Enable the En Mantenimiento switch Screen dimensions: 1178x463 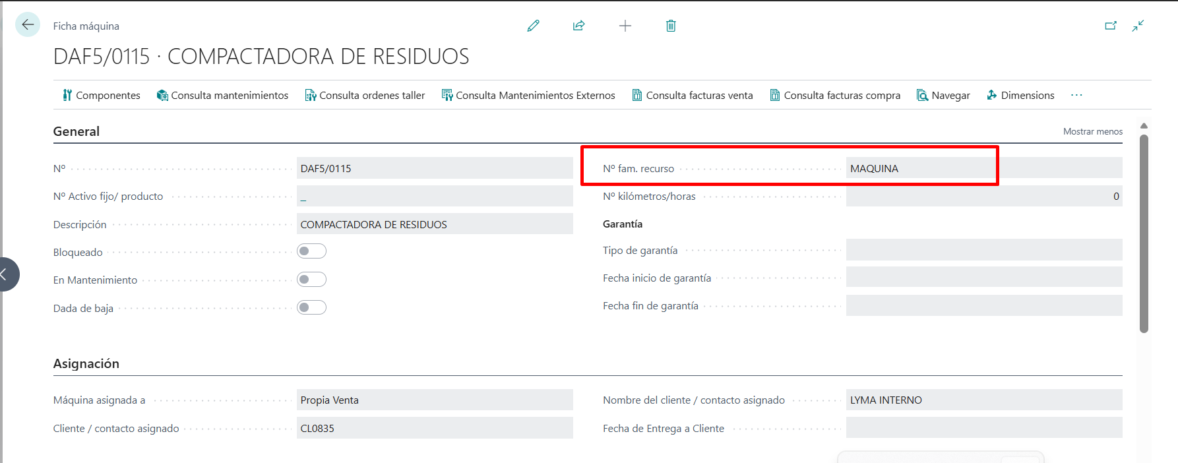point(311,279)
